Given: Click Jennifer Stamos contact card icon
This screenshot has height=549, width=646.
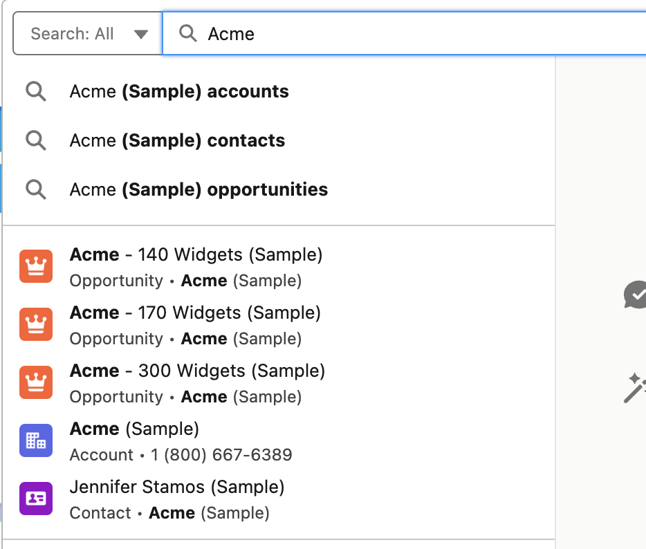Looking at the screenshot, I should [36, 499].
